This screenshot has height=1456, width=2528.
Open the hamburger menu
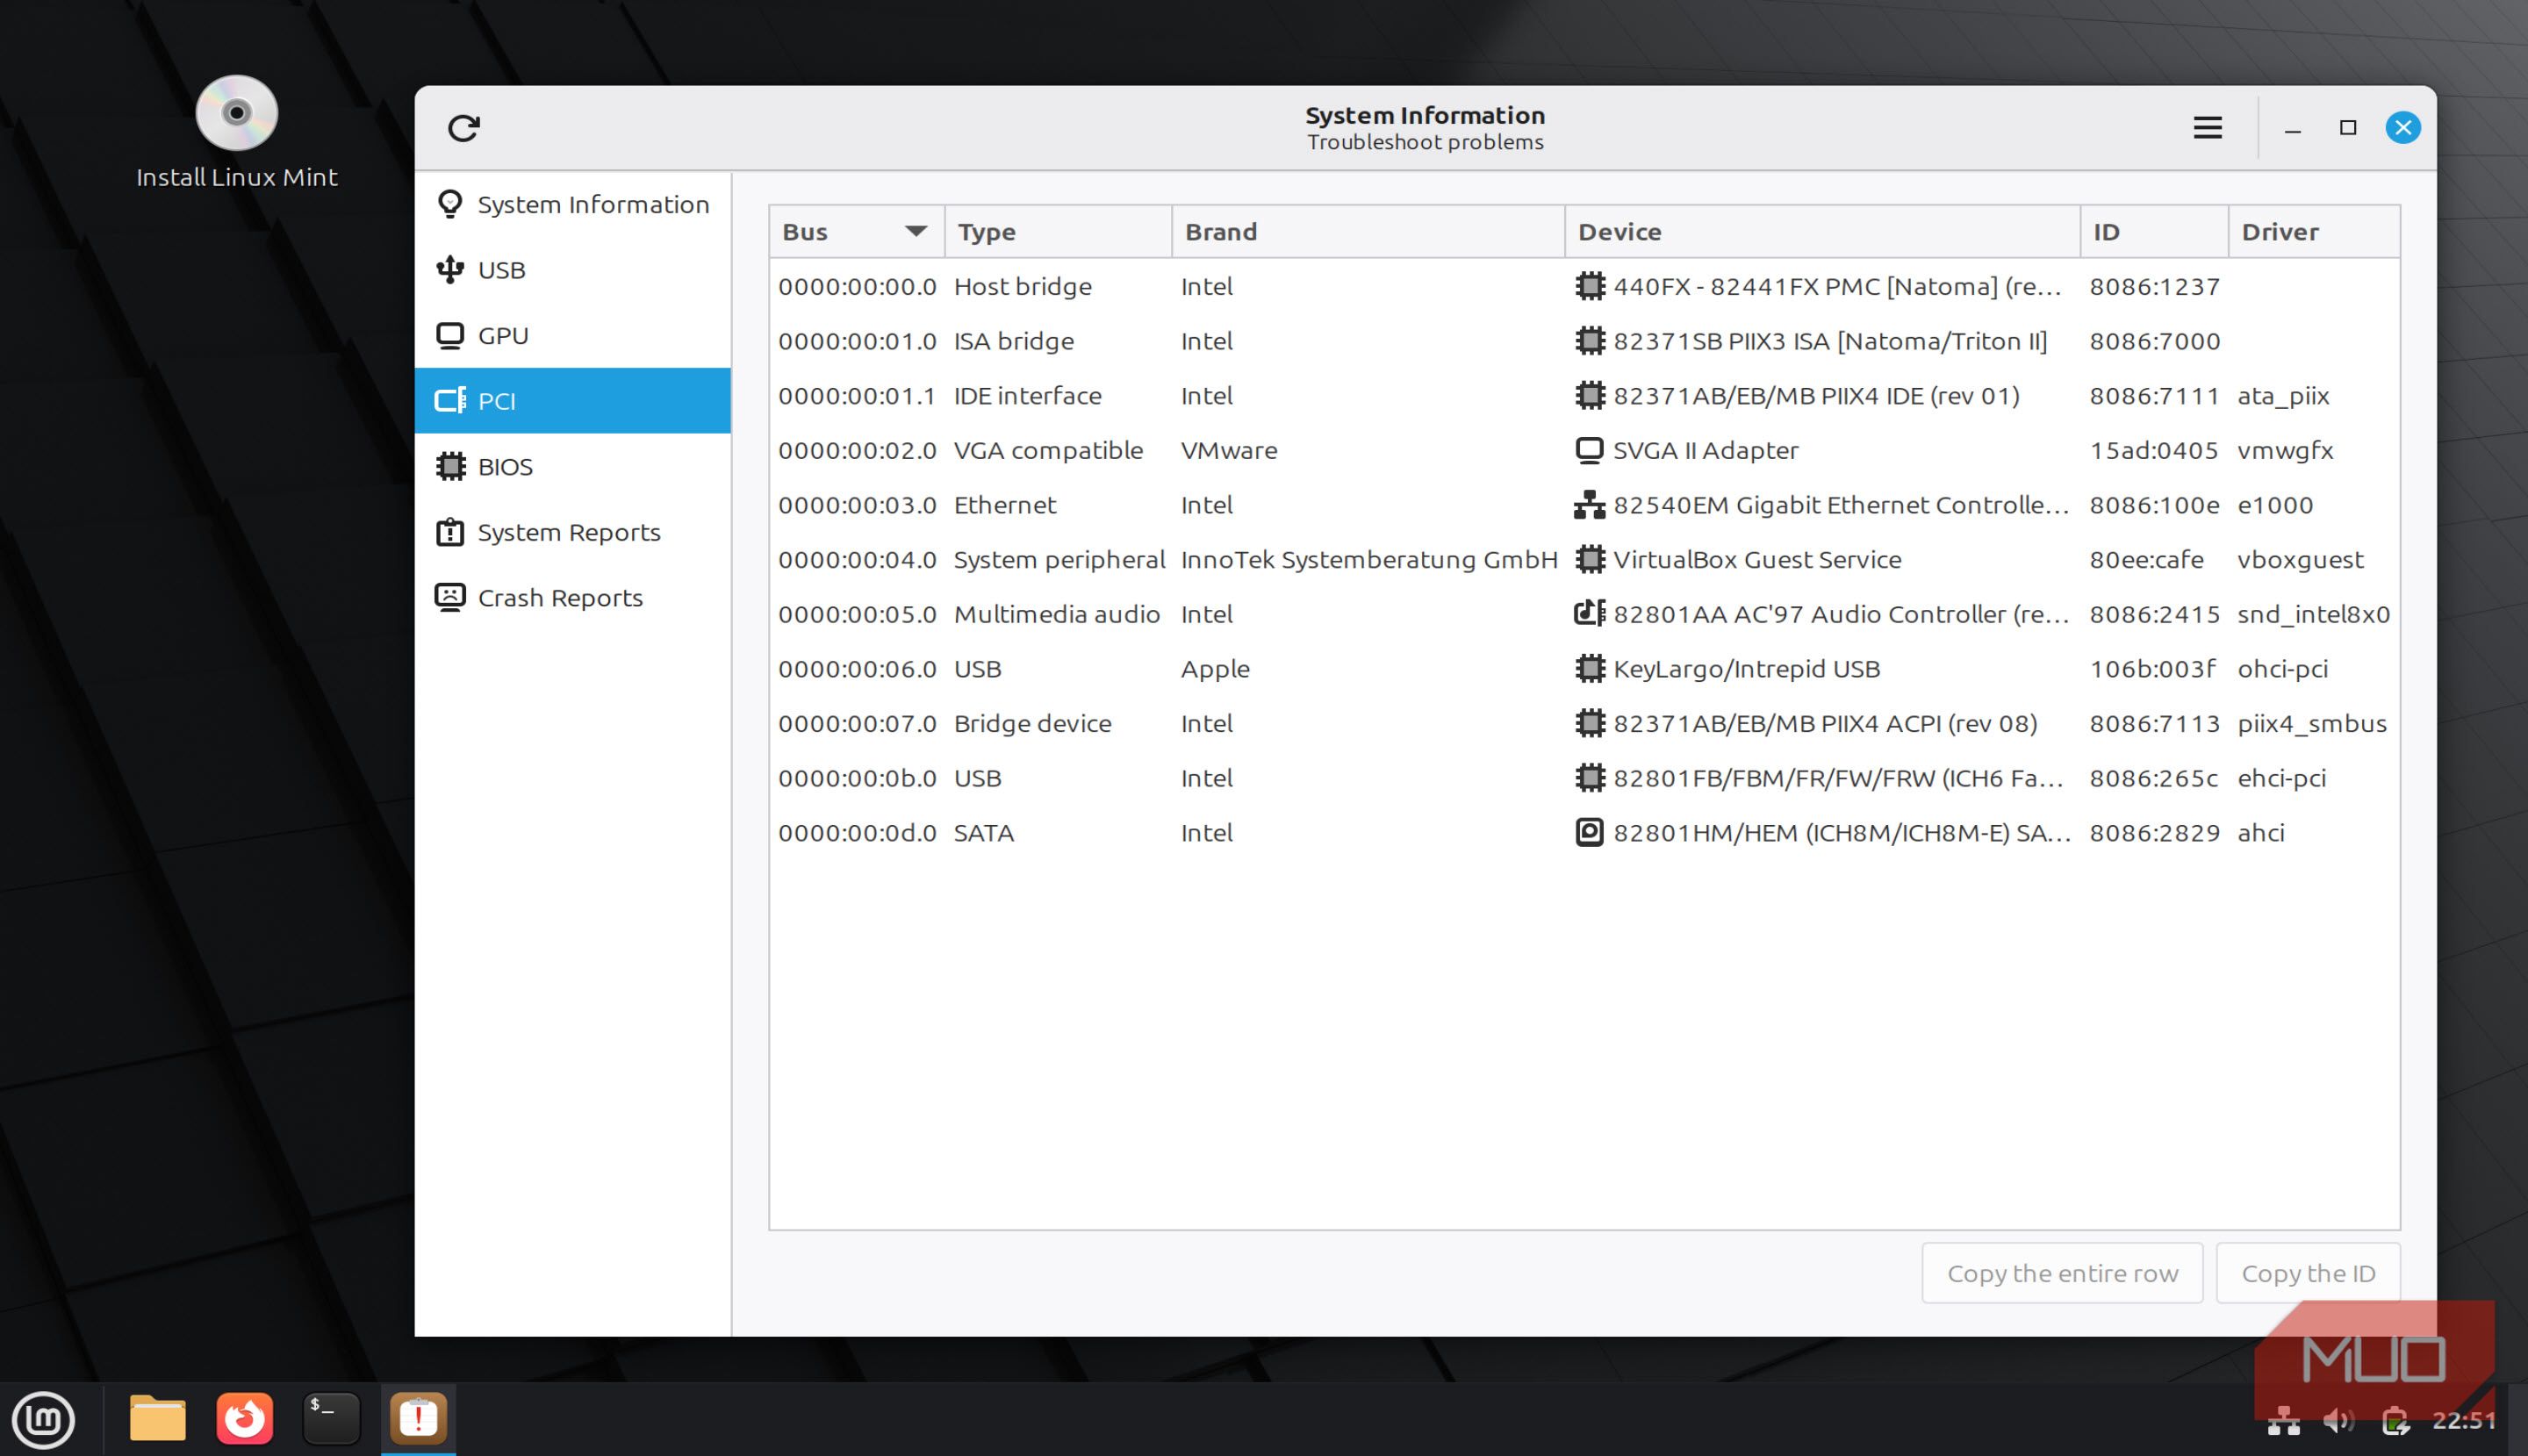[x=2207, y=128]
